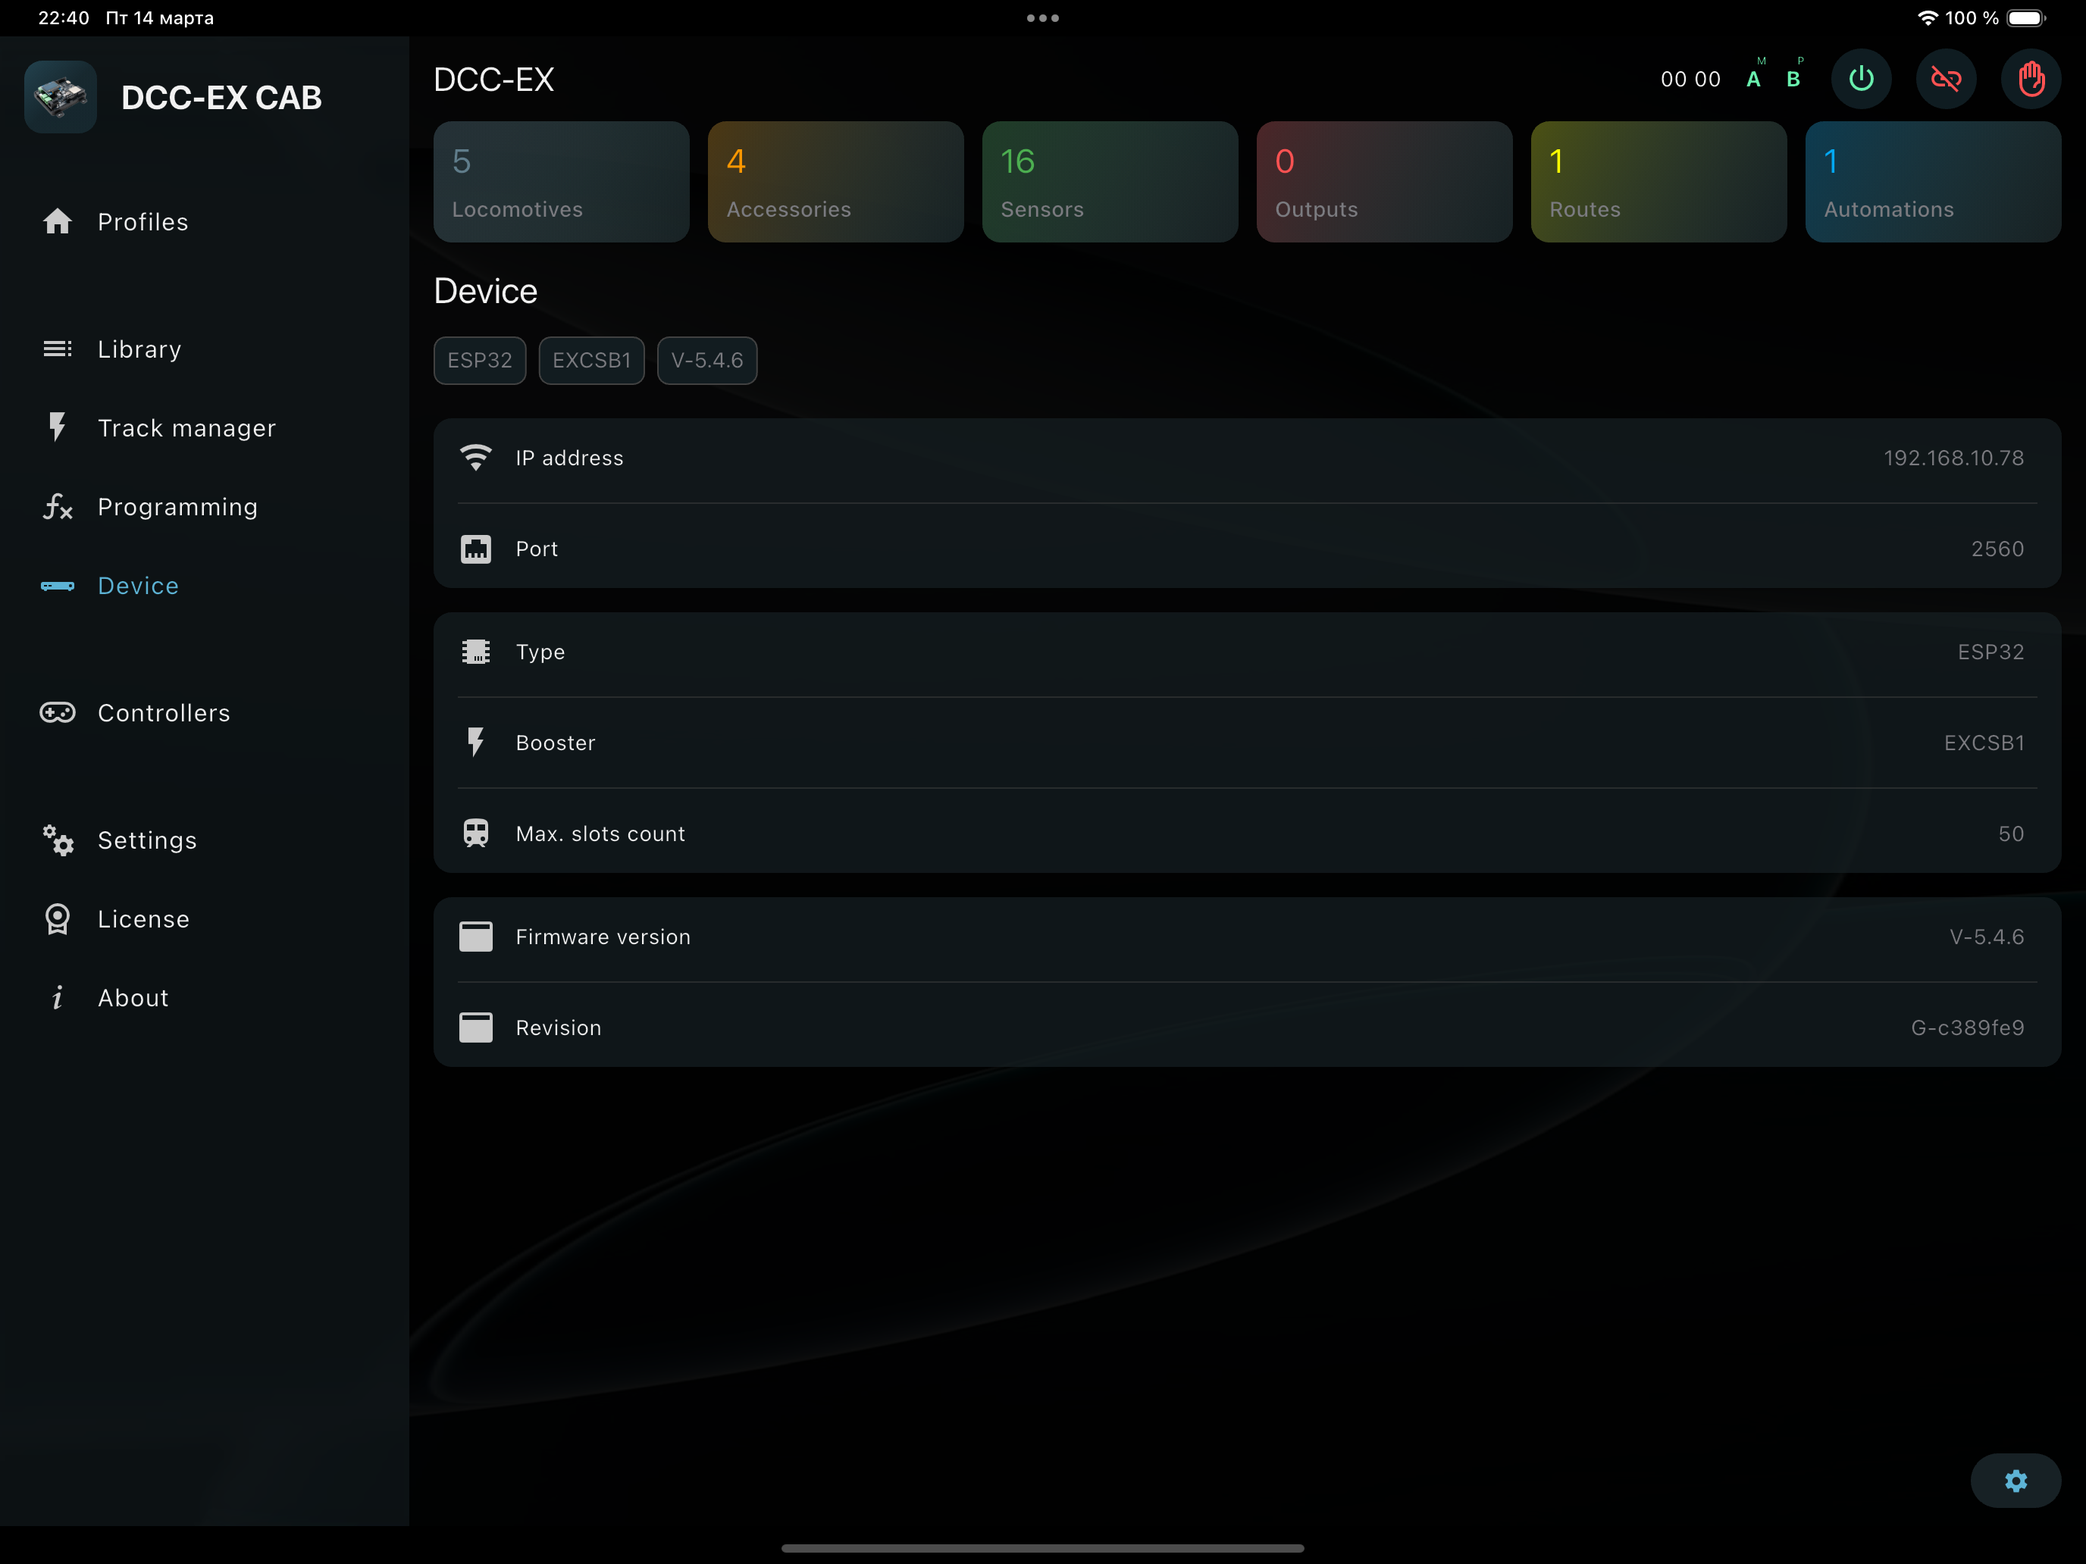Click the ESP32 chip tag
Screen dimensions: 2086x1564
point(480,360)
